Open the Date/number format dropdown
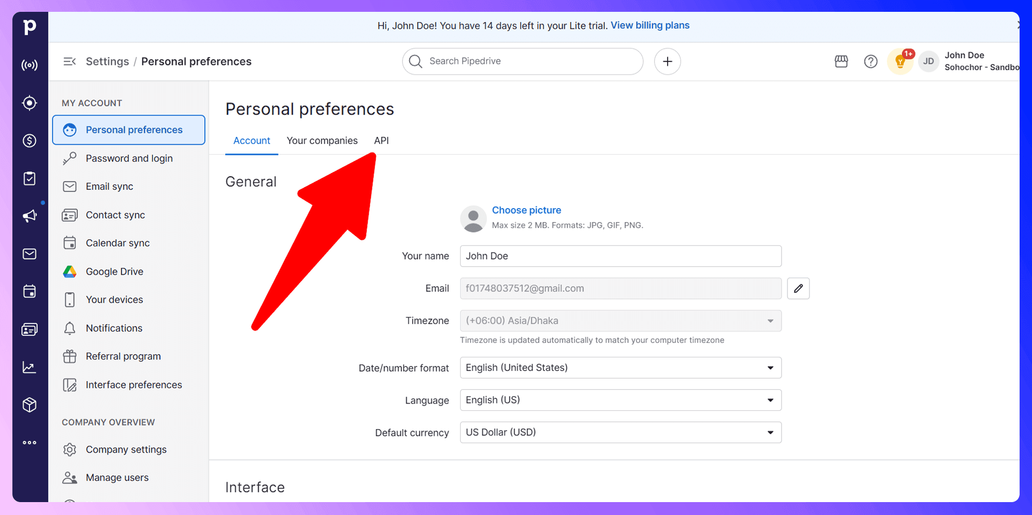This screenshot has width=1032, height=515. 621,368
